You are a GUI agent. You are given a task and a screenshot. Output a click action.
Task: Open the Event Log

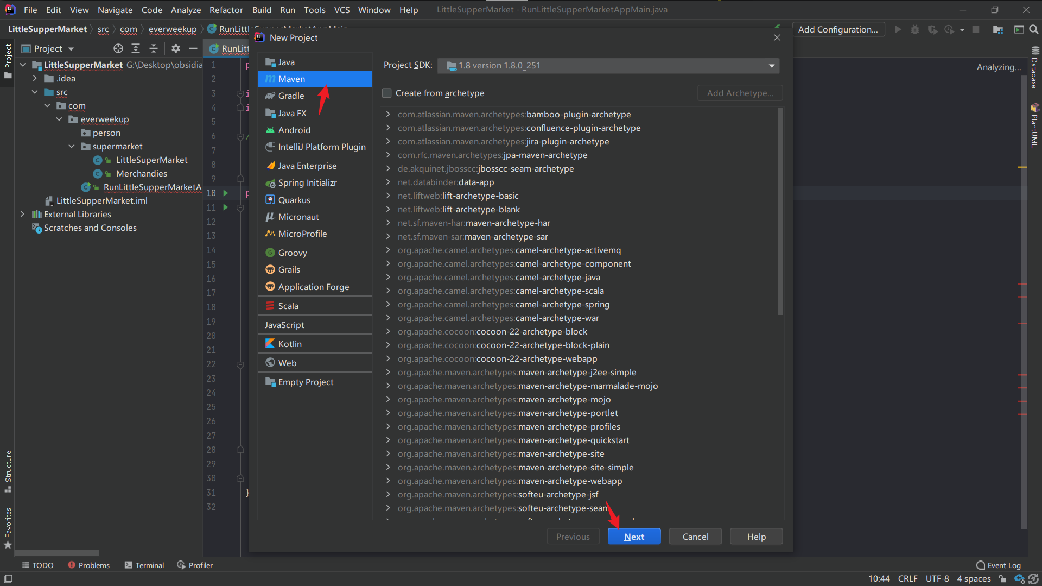999,565
